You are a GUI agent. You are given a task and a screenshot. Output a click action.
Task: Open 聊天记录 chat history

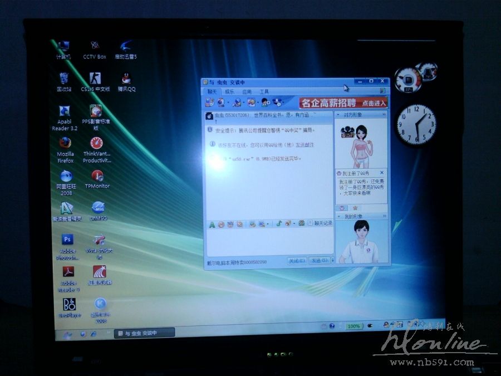(320, 223)
